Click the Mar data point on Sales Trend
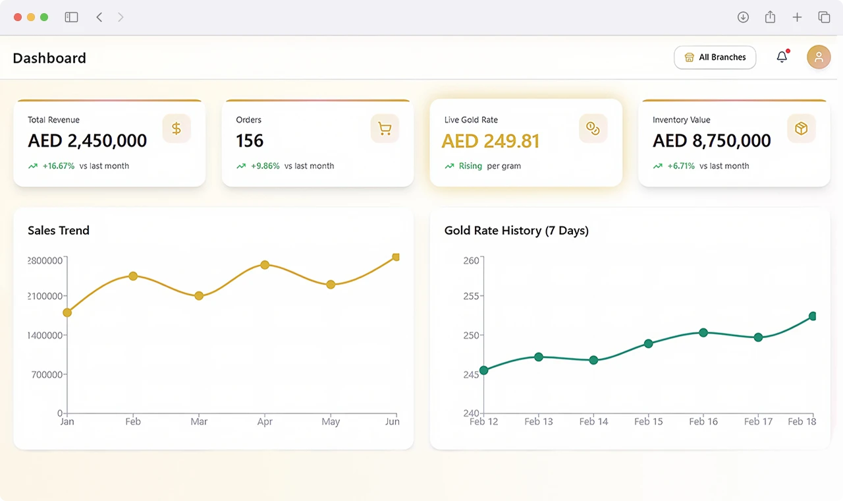The image size is (843, 501). (x=199, y=296)
